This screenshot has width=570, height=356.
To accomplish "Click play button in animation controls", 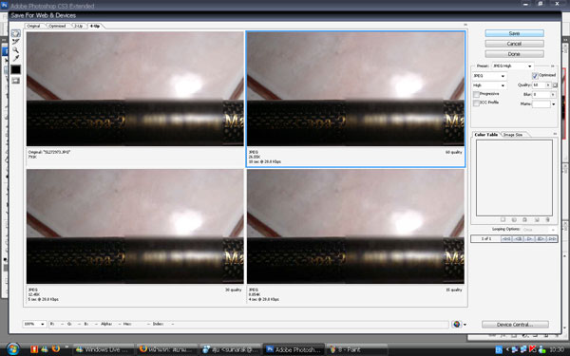I will click(x=529, y=238).
